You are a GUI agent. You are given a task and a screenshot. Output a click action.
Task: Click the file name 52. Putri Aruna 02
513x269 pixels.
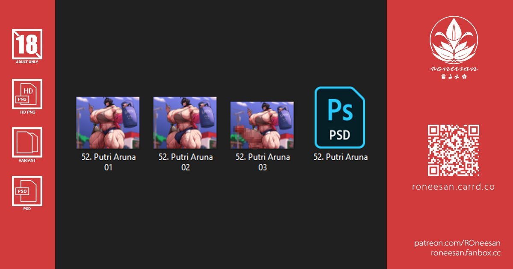(186, 162)
